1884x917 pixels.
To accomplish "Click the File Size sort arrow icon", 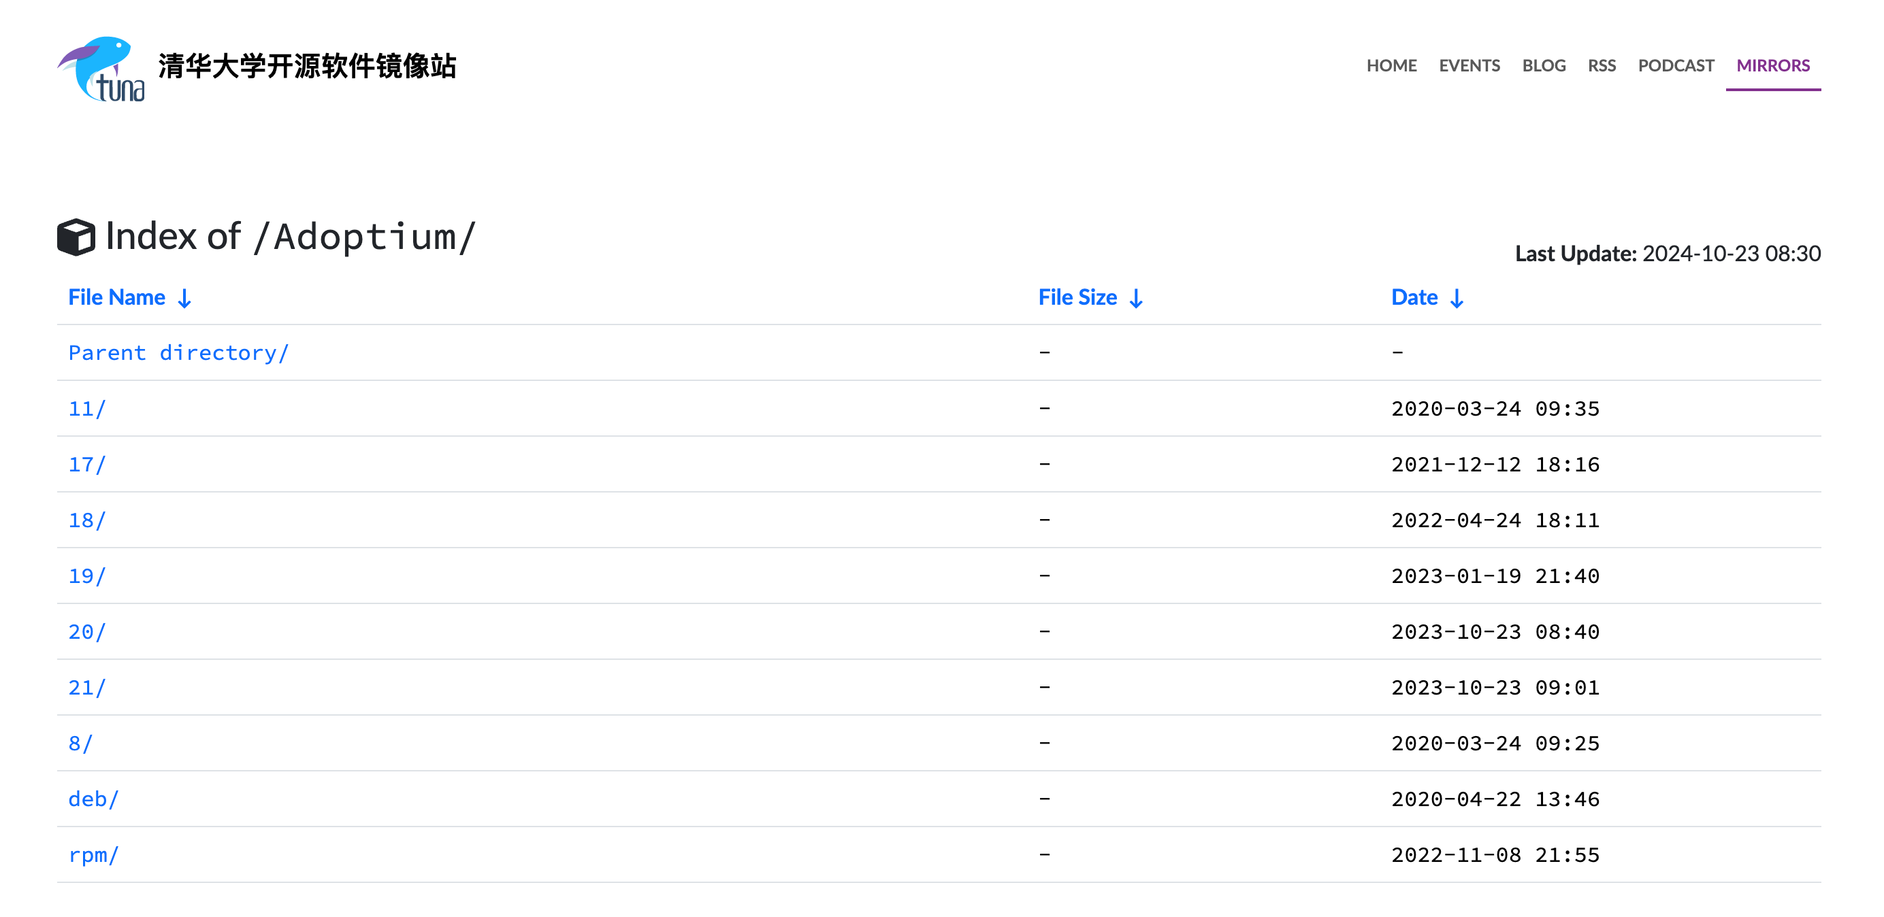I will click(x=1136, y=299).
